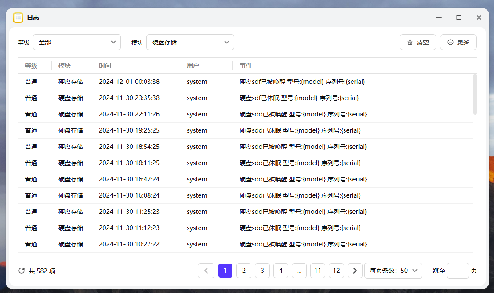The image size is (494, 293).
Task: Click the 模块 column header
Action: click(65, 65)
